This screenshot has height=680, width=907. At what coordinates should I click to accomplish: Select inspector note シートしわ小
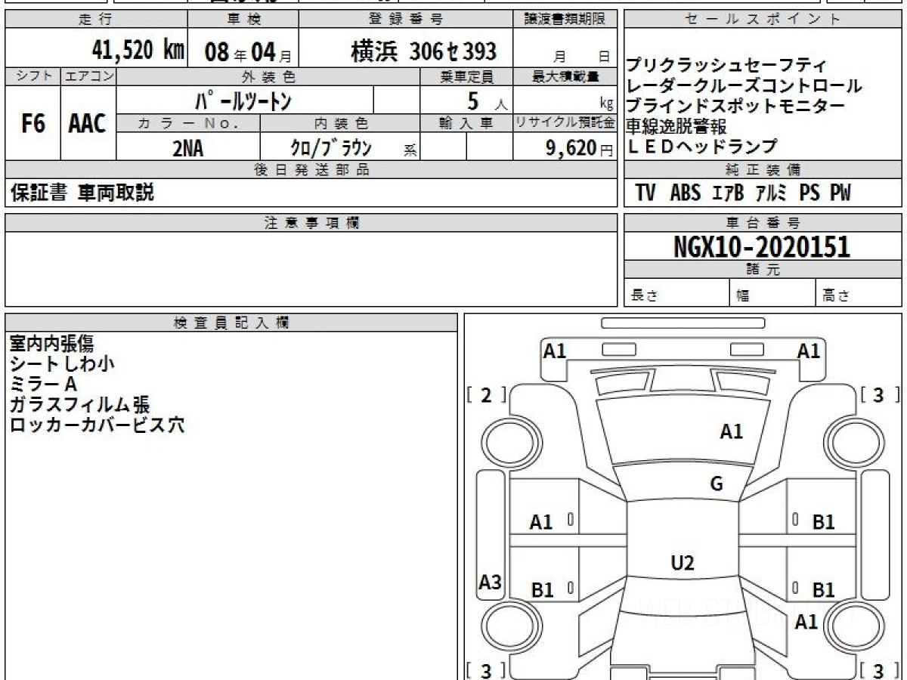tap(62, 364)
